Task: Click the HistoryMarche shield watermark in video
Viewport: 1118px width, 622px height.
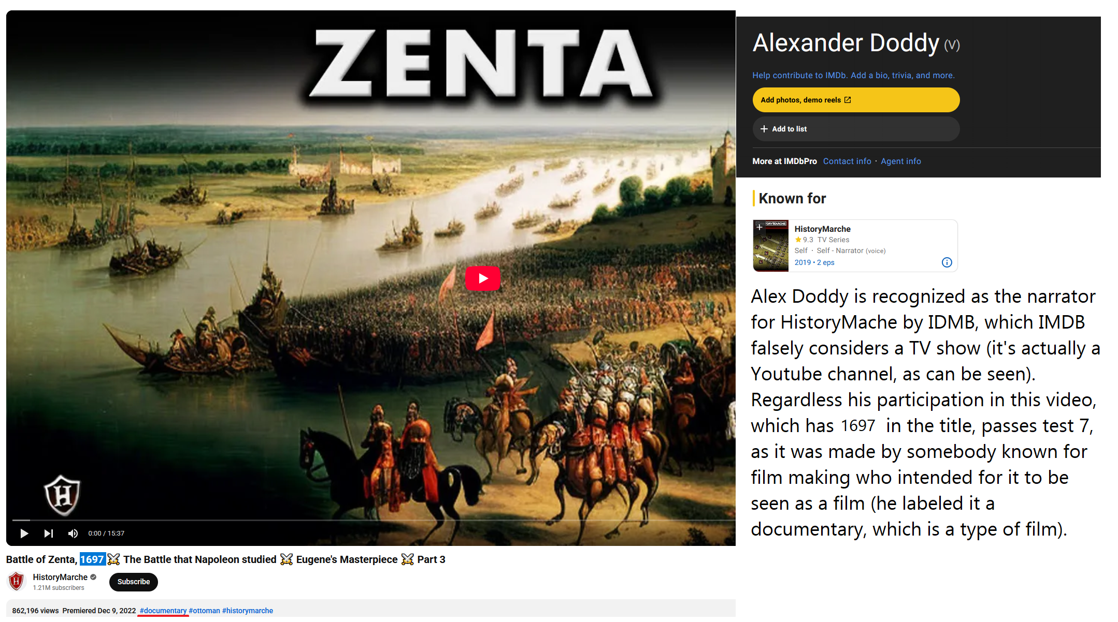Action: (x=62, y=495)
